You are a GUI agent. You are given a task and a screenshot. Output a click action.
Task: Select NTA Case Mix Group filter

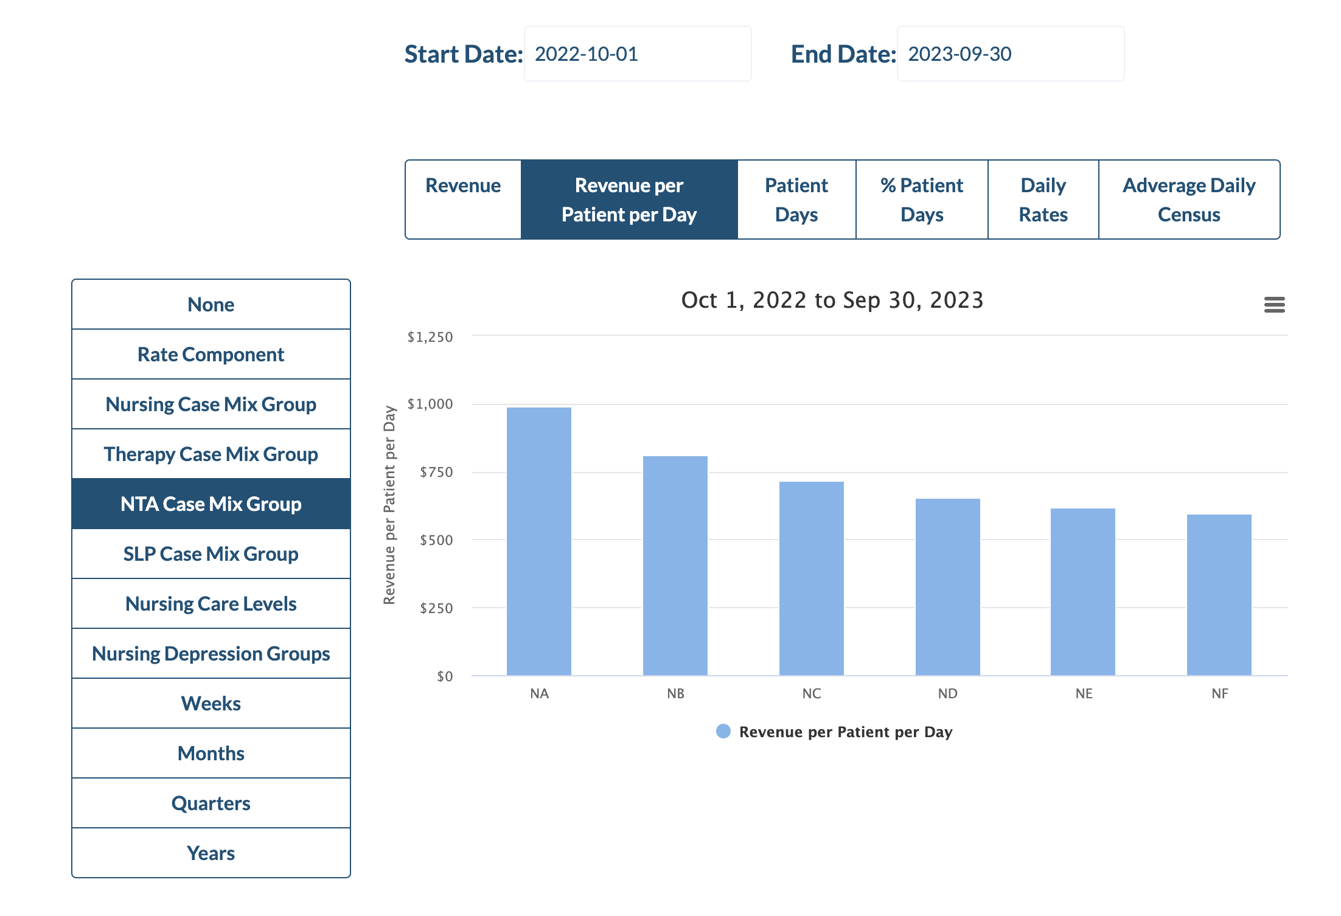[x=211, y=502]
